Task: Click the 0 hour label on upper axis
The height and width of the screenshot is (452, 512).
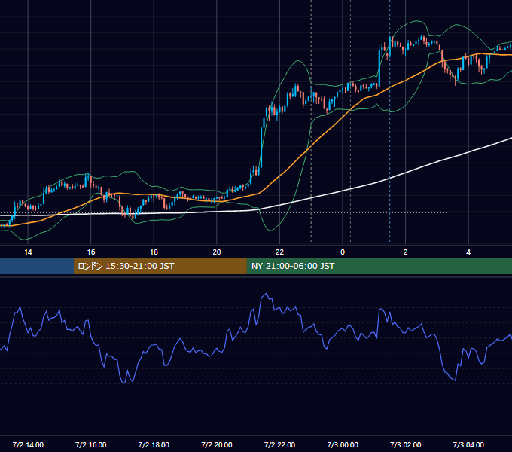Action: pos(343,252)
